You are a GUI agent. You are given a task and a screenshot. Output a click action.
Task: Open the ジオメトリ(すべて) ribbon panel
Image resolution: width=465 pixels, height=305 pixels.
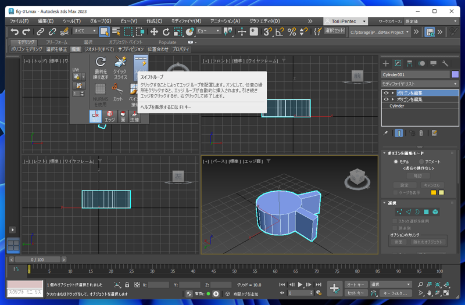coord(99,49)
